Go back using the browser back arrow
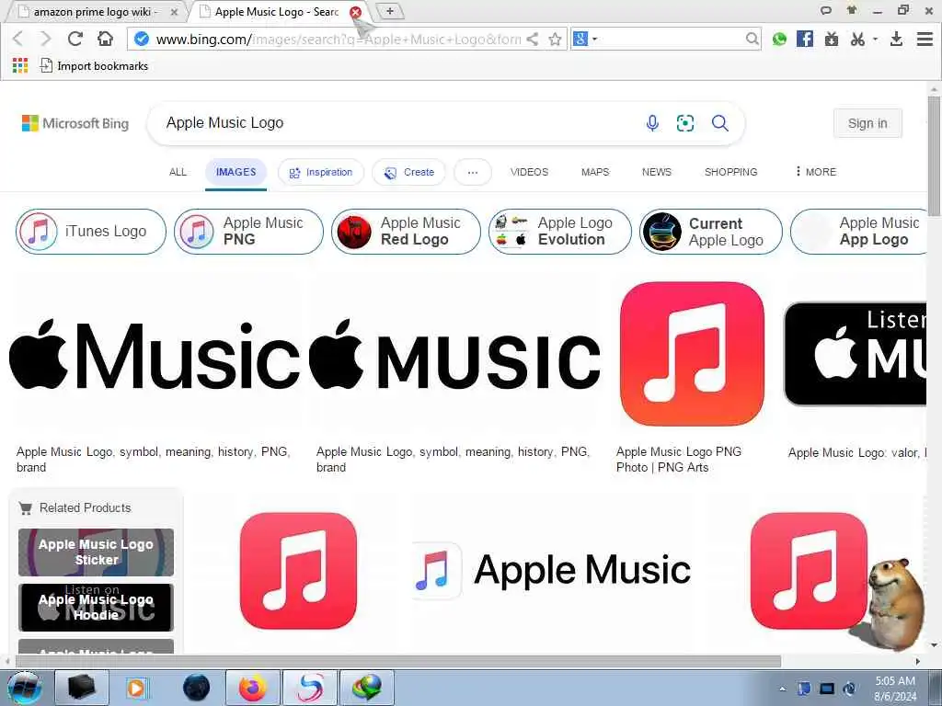The width and height of the screenshot is (942, 706). pos(18,39)
